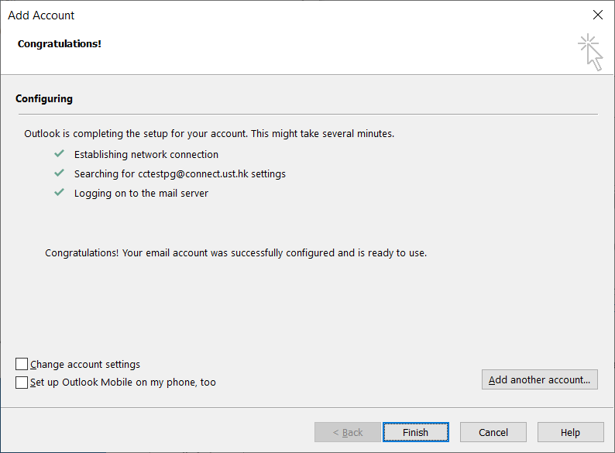The width and height of the screenshot is (615, 453).
Task: Click the Configuring section heading
Action: [x=44, y=99]
